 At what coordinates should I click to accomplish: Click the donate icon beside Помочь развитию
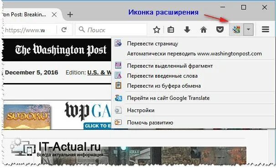point(118,122)
